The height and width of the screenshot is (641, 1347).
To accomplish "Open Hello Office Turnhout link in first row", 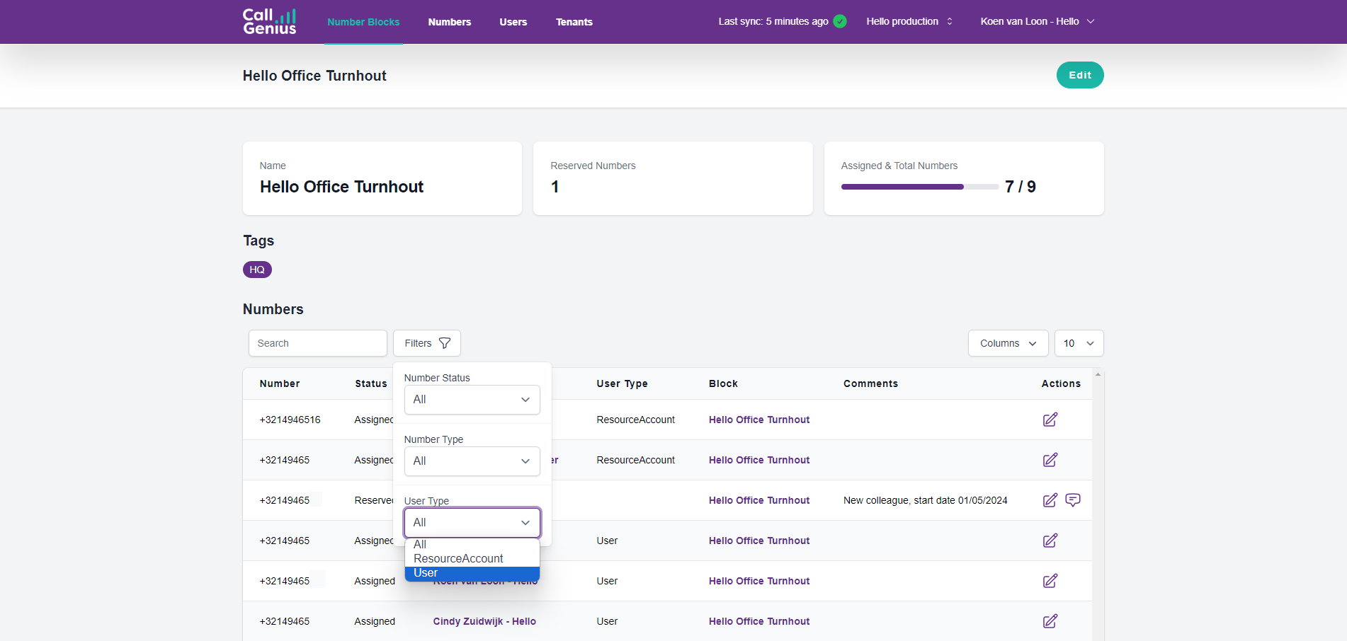I will point(759,420).
